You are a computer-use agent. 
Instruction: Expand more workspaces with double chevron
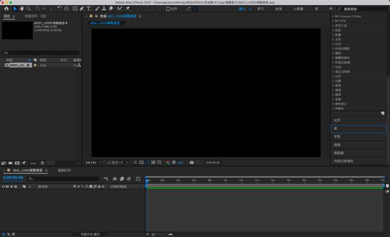(x=330, y=9)
